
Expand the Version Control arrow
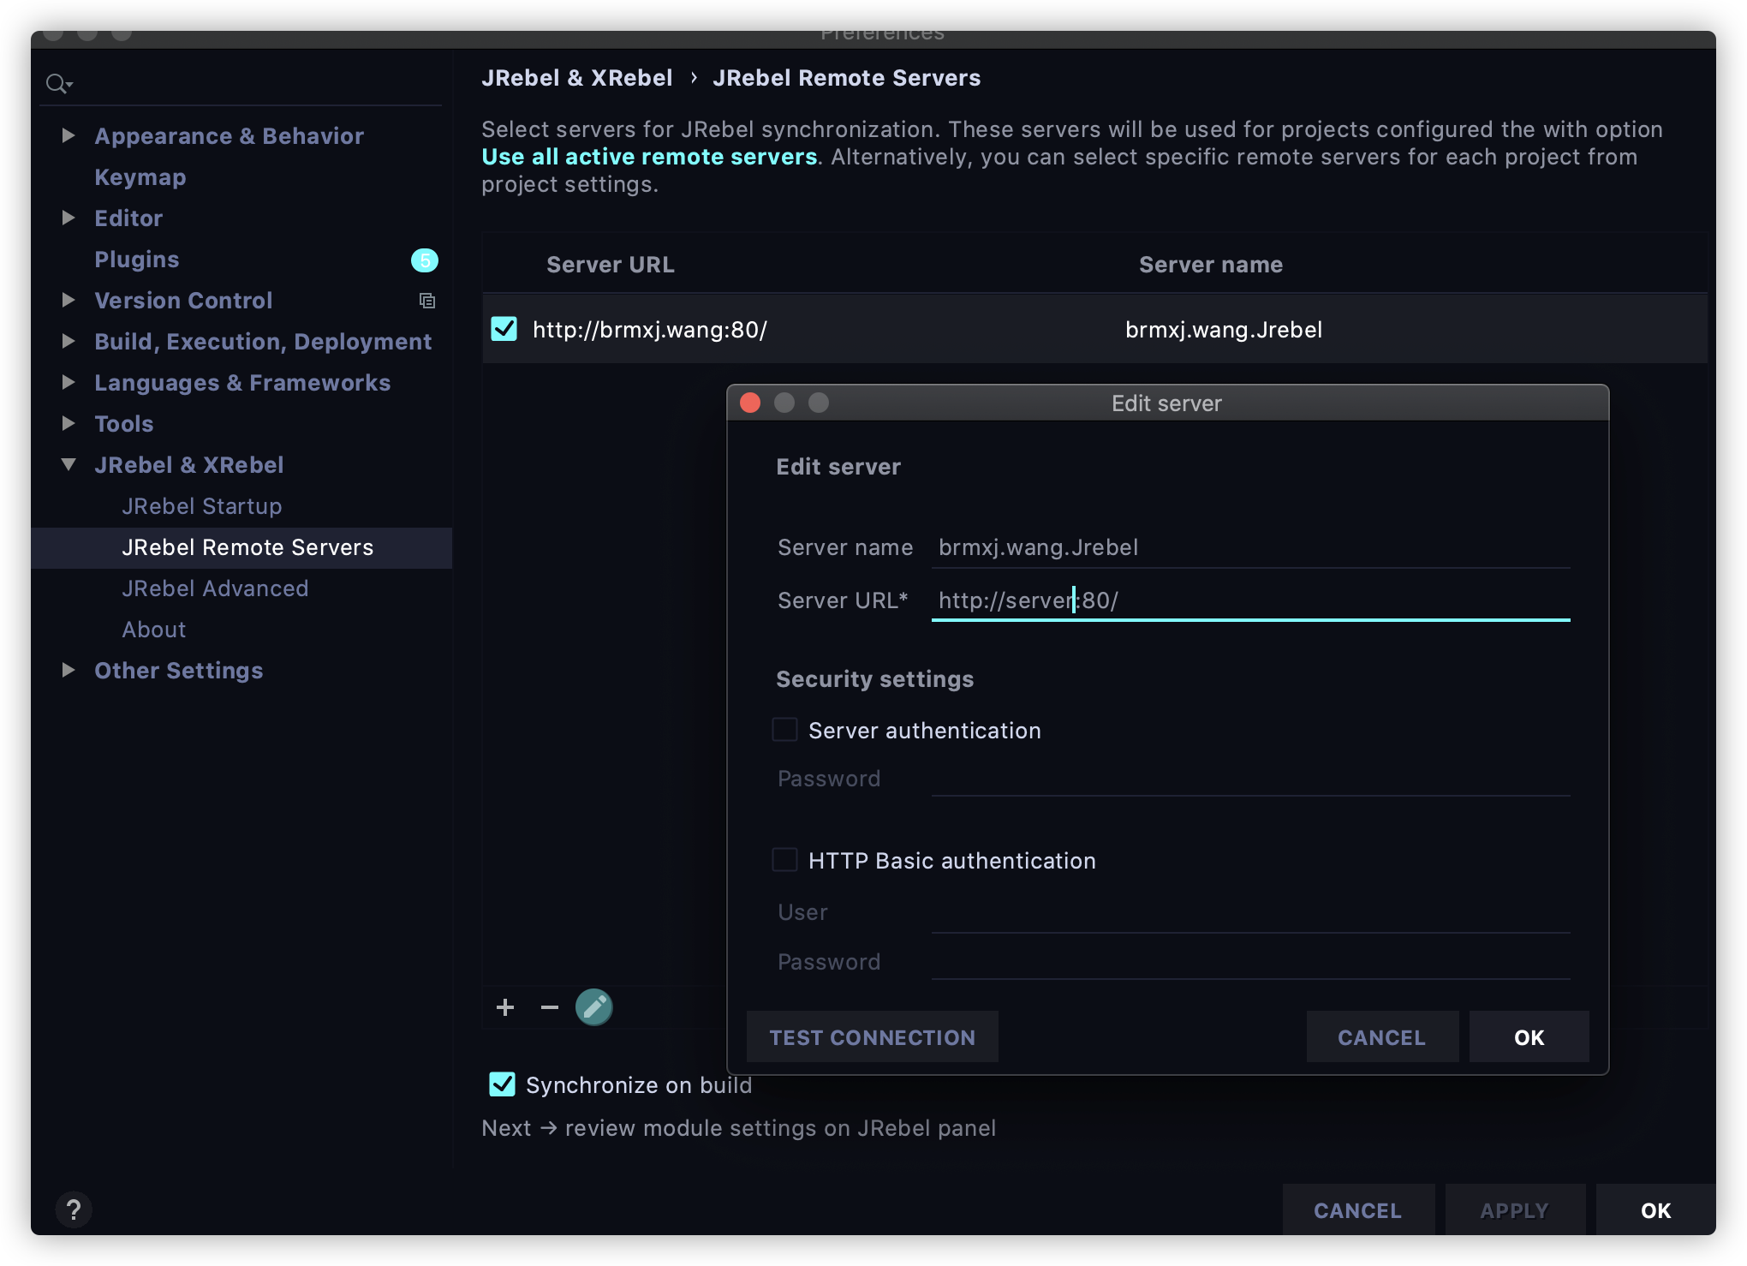[x=69, y=300]
